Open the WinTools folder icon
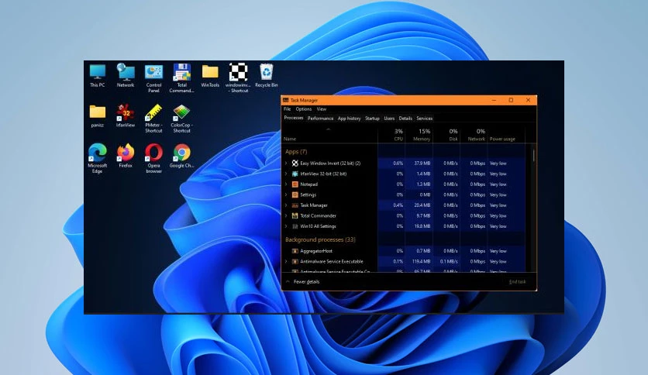This screenshot has height=375, width=648. pos(210,75)
